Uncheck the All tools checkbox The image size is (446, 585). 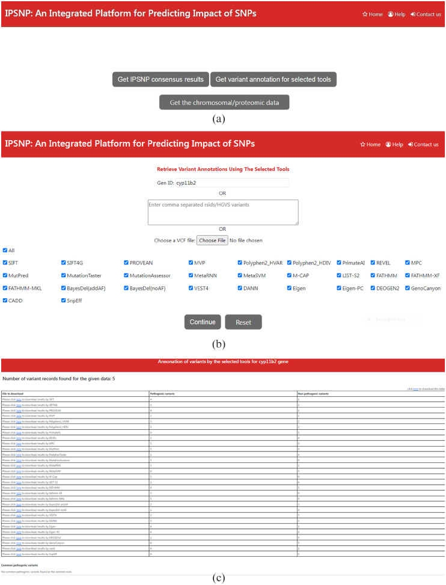coord(5,250)
